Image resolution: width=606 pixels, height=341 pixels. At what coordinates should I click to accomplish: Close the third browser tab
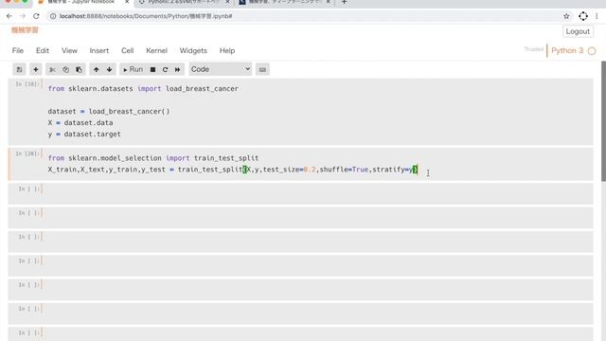(329, 2)
